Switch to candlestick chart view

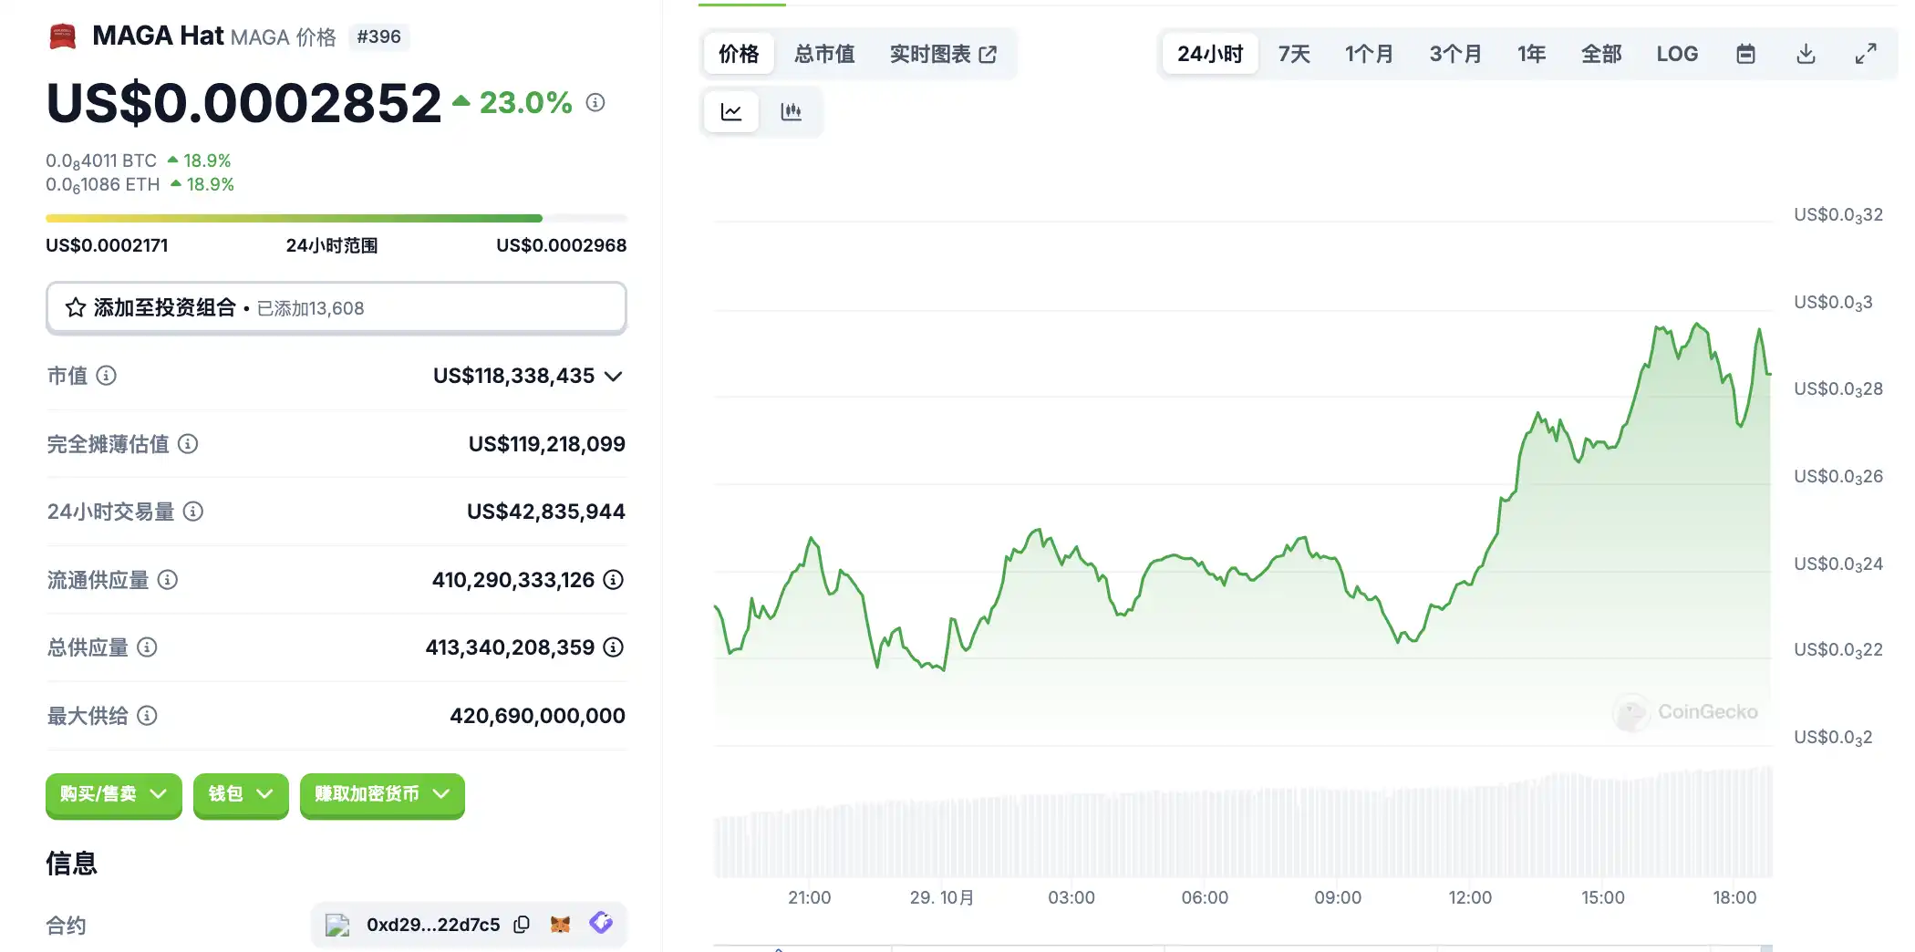[x=791, y=112]
